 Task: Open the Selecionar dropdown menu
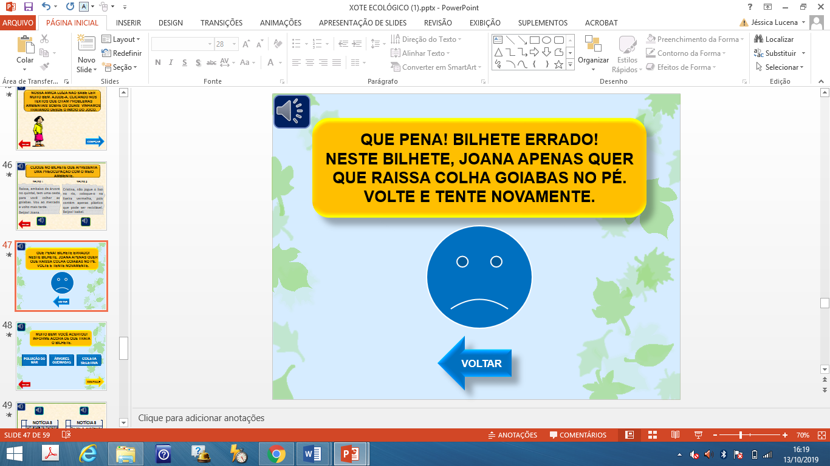[780, 67]
